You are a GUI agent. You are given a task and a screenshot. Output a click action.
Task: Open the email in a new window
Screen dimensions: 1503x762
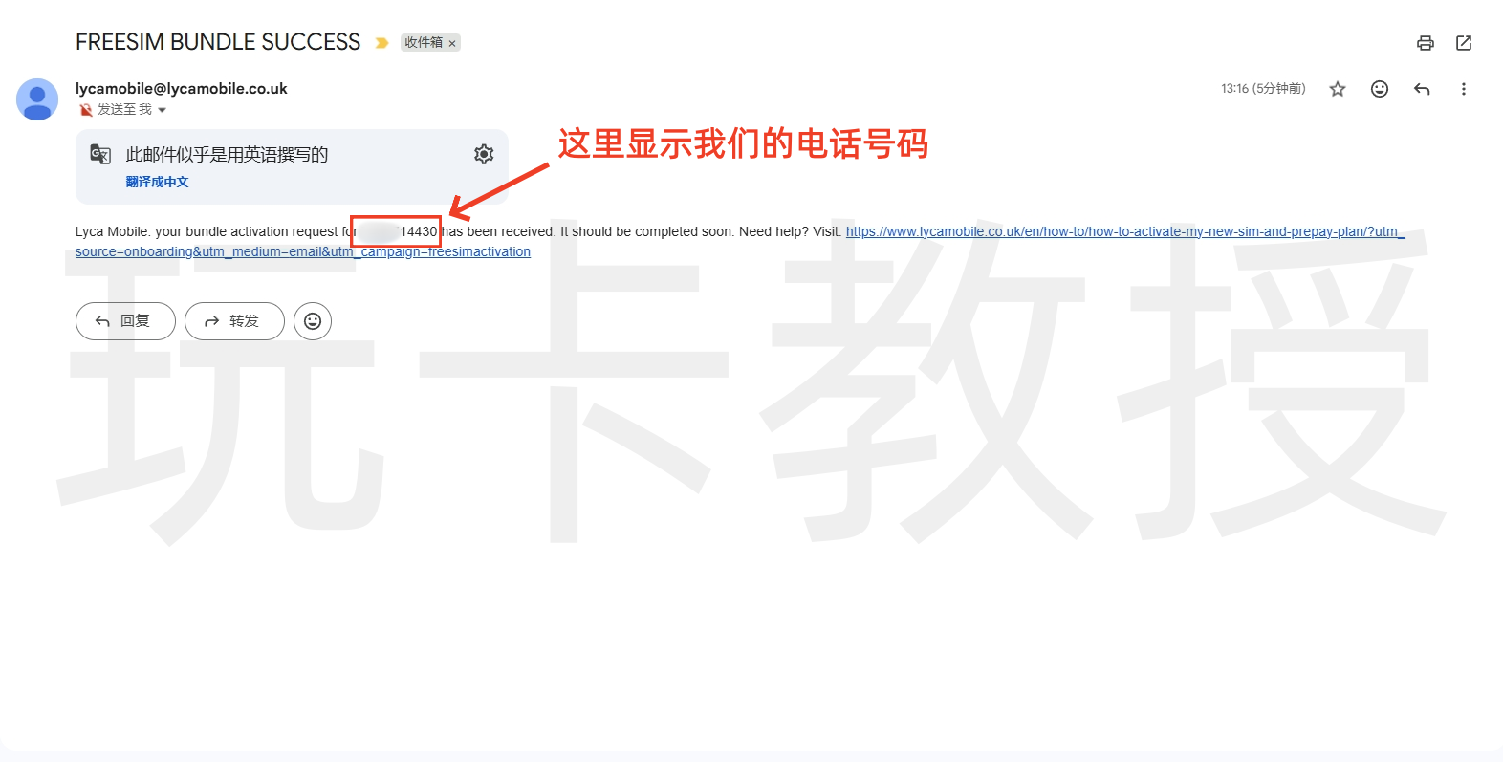pos(1463,43)
